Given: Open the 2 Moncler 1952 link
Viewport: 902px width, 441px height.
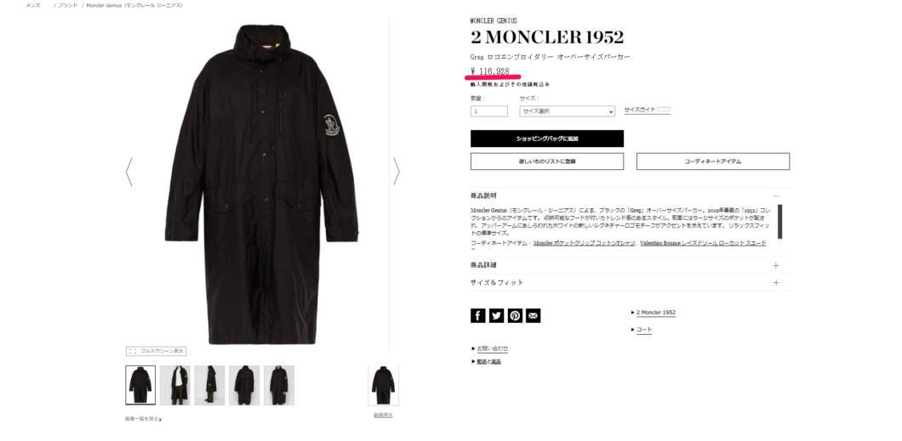Looking at the screenshot, I should pyautogui.click(x=656, y=313).
